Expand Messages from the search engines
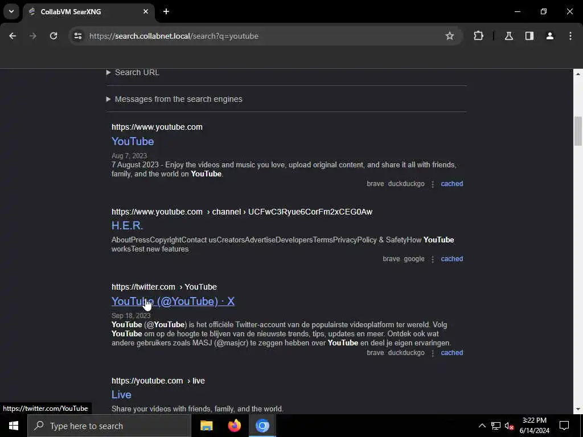The image size is (583, 437). (x=174, y=99)
